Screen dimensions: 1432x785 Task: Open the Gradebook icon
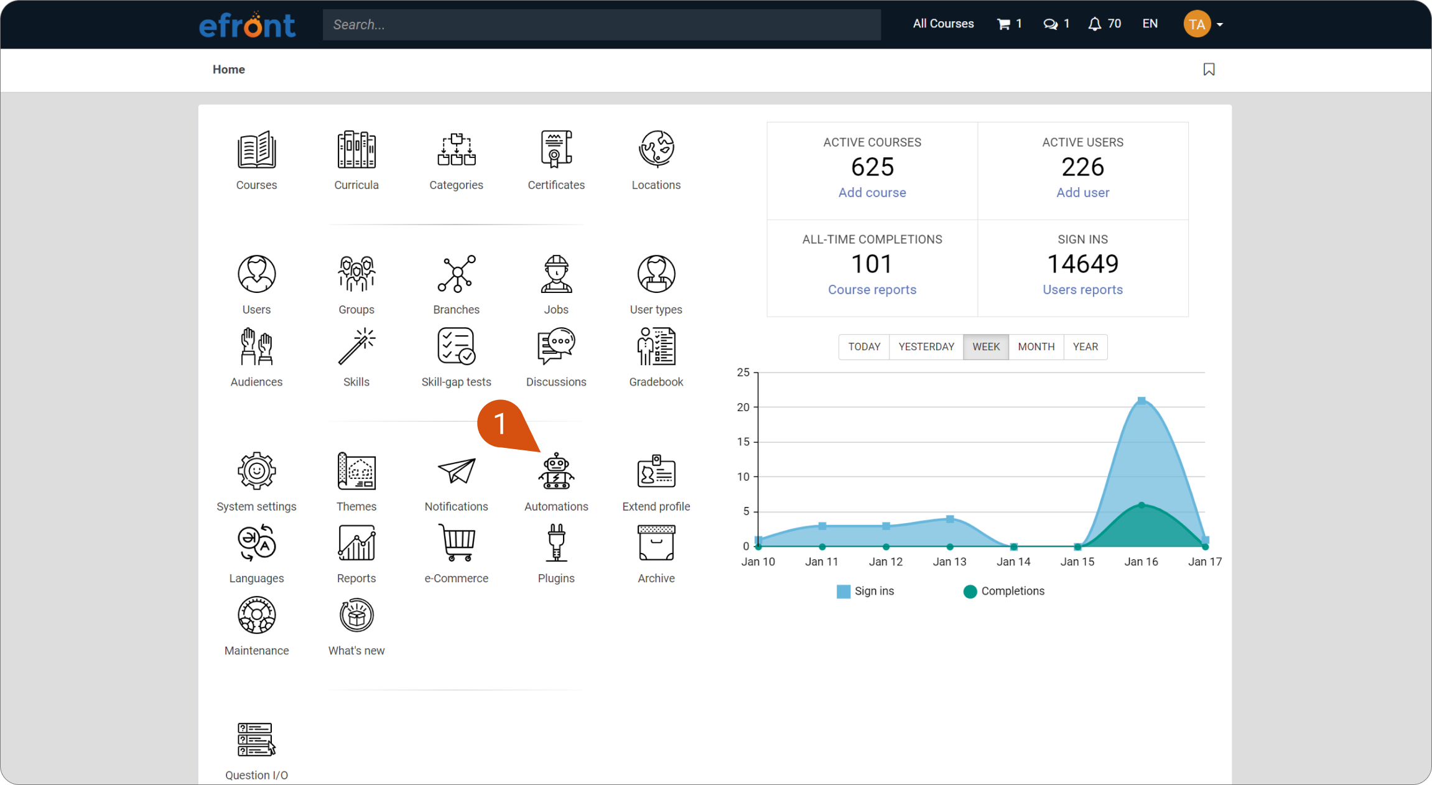pyautogui.click(x=656, y=346)
